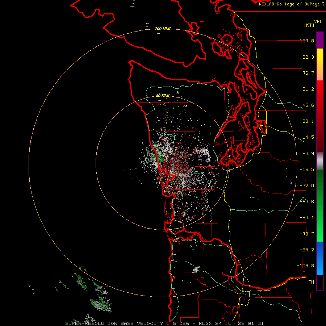Pick the gray segment near -0.9
The height and width of the screenshot is (326, 326).
320,161
